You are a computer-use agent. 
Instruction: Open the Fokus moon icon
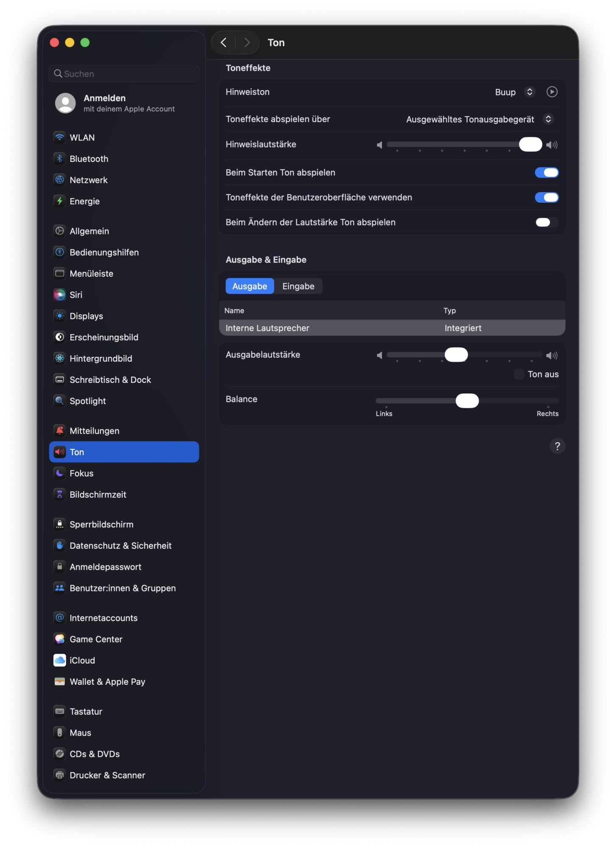click(x=60, y=473)
